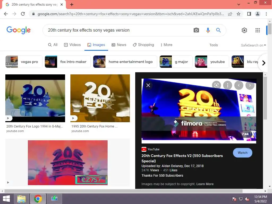Viewport: 272px width, 204px height.
Task: Close the image preview panel
Action: (x=148, y=85)
